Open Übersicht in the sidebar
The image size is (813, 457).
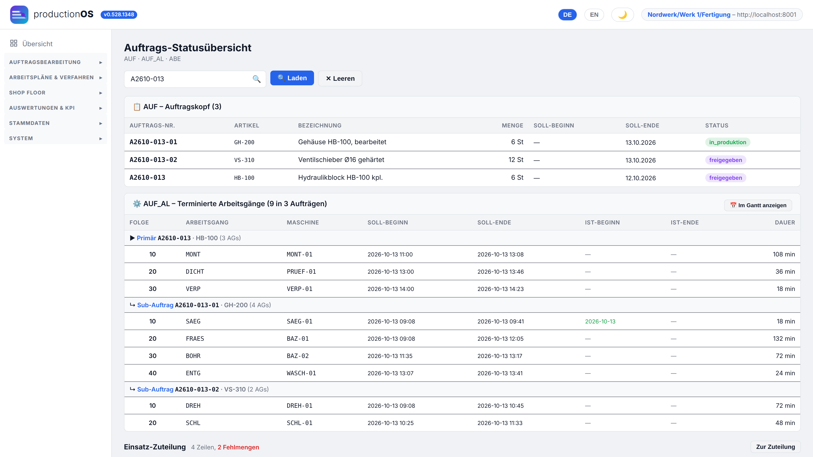pyautogui.click(x=37, y=44)
